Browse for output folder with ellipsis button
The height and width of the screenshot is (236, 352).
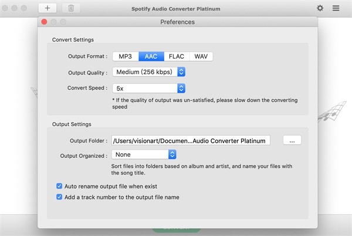pyautogui.click(x=292, y=140)
